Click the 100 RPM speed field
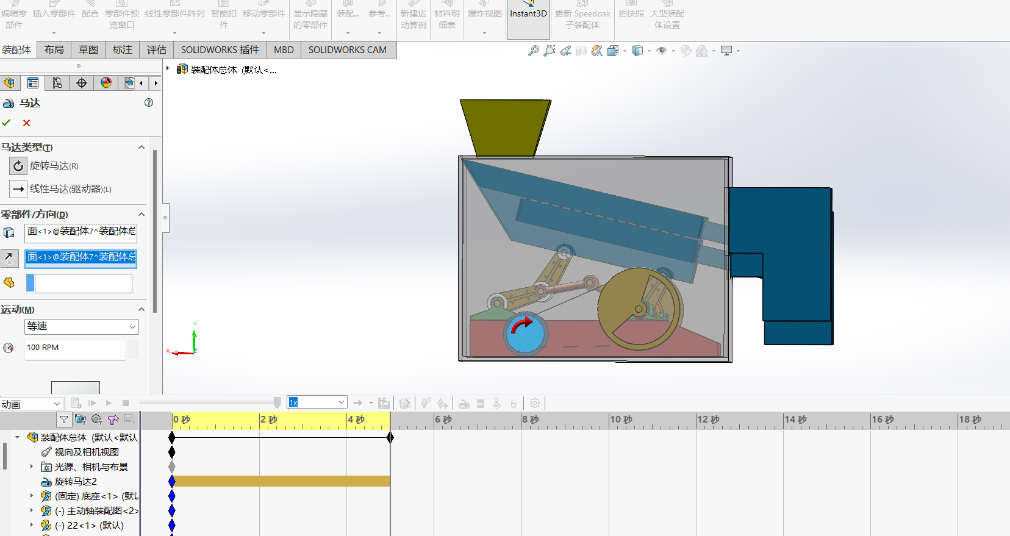Viewport: 1010px width, 536px height. pyautogui.click(x=75, y=349)
